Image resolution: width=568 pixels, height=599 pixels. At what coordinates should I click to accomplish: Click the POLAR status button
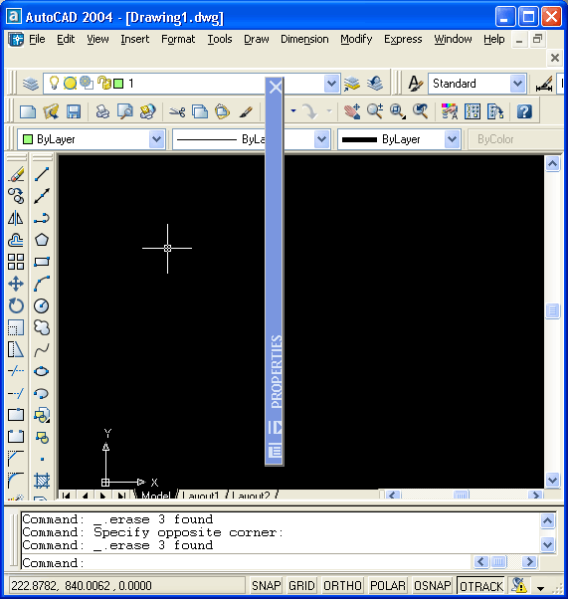[387, 586]
